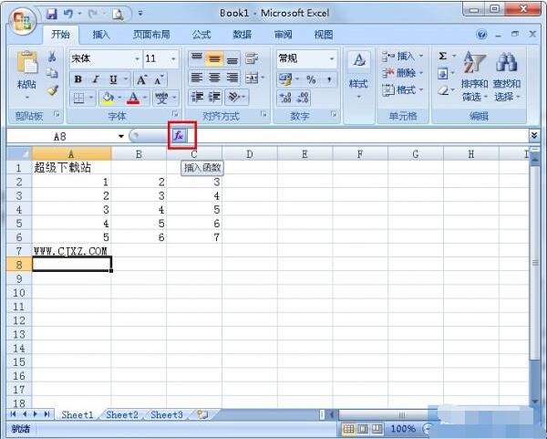Screen dimensions: 547x439
Task: Select the Format Painter brush icon
Action: click(x=53, y=90)
